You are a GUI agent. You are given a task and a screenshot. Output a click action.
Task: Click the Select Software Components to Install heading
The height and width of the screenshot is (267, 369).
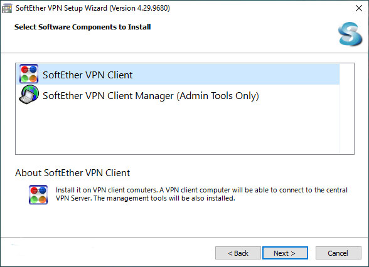(83, 27)
